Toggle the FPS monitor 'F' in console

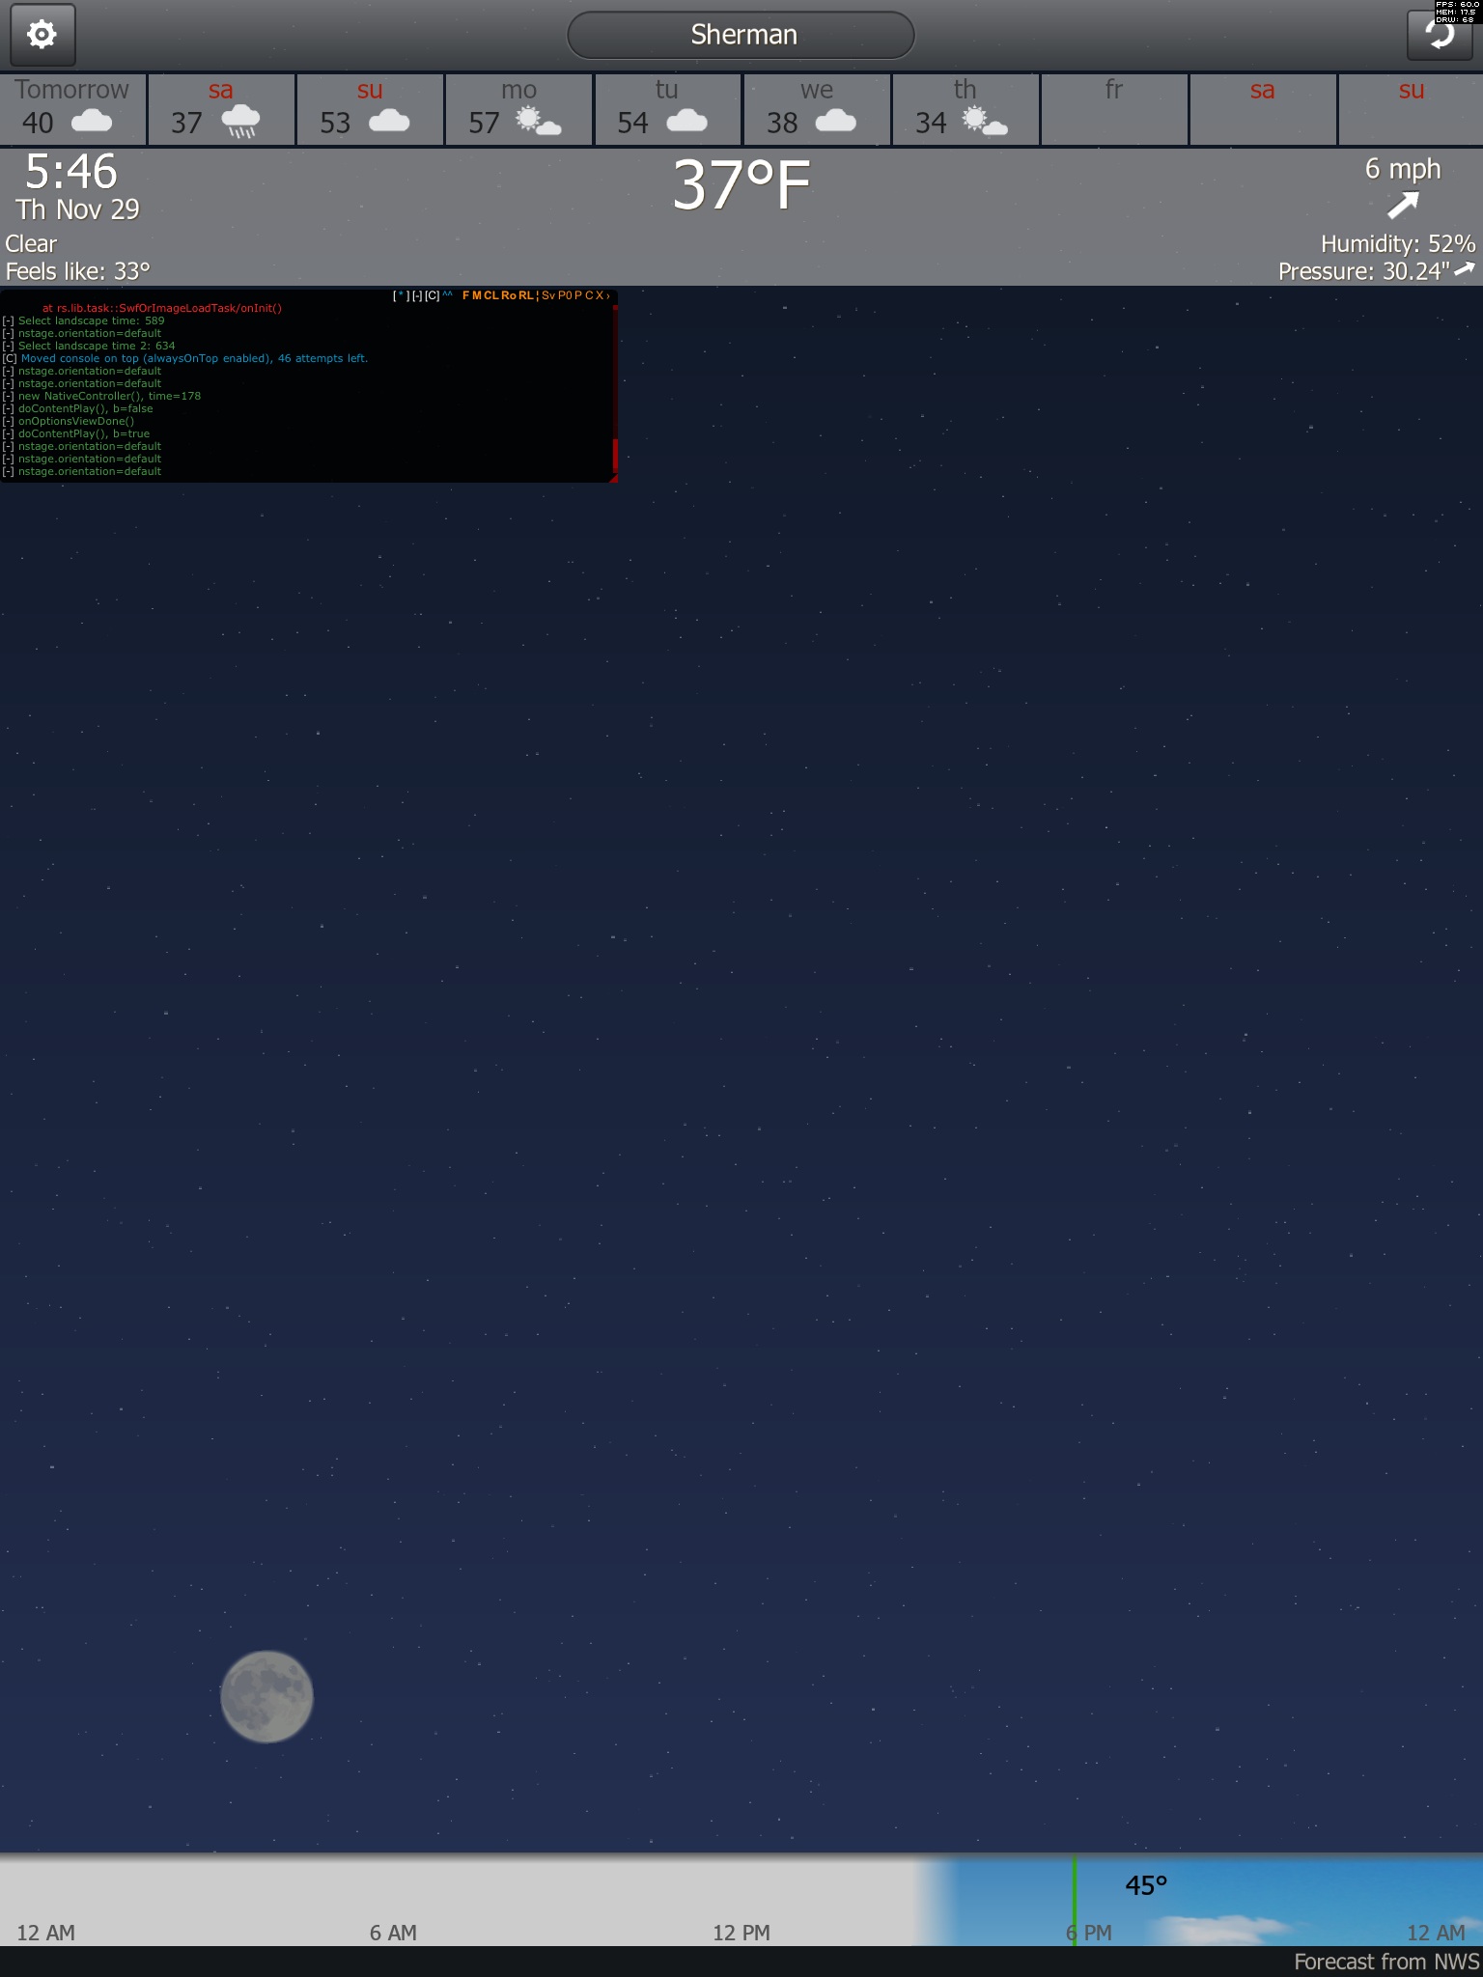465,295
